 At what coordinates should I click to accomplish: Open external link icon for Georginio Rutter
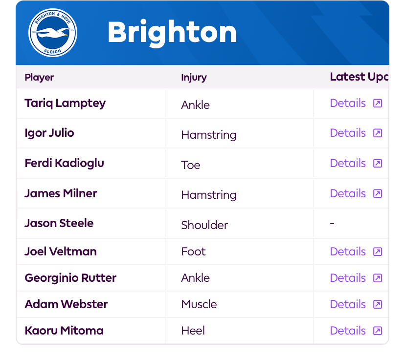tap(377, 278)
